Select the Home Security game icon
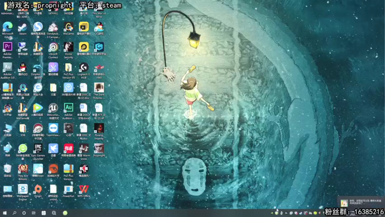 [x=68, y=51]
